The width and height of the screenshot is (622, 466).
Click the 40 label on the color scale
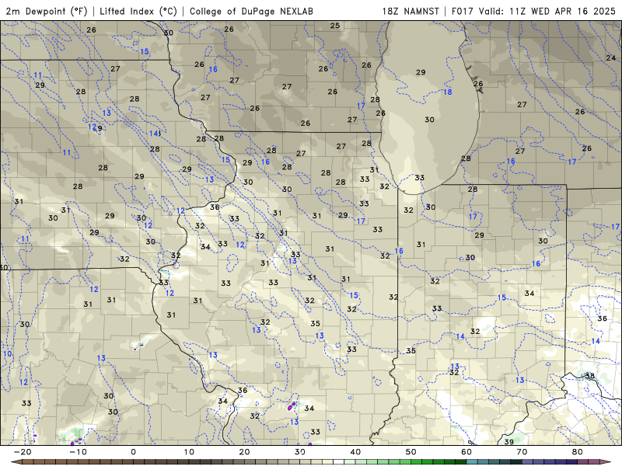tap(355, 452)
